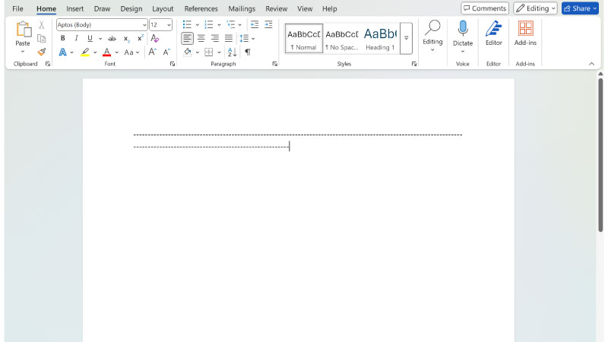Click the Sort A-Z icon
The image size is (608, 342).
232,52
